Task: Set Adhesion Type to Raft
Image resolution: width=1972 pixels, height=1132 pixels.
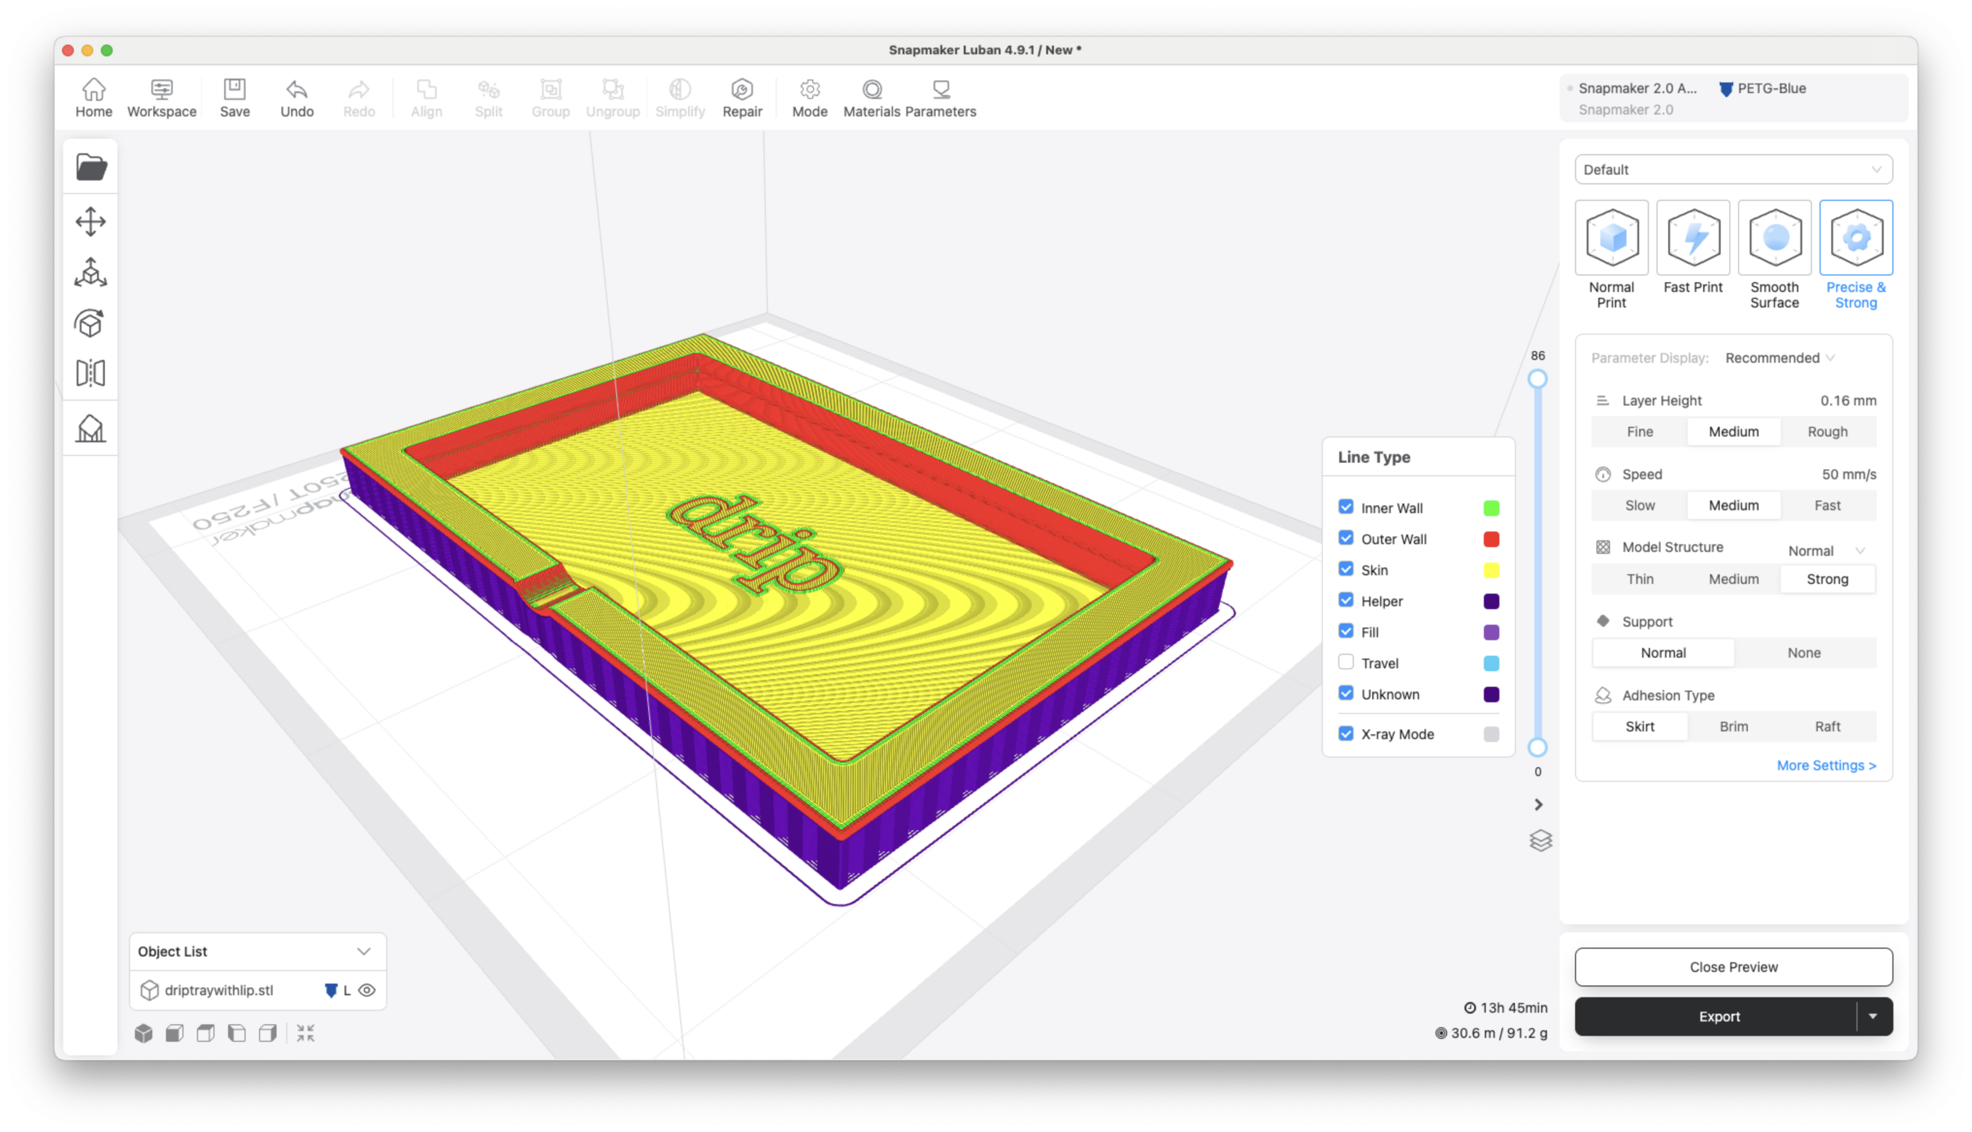Action: 1827,726
